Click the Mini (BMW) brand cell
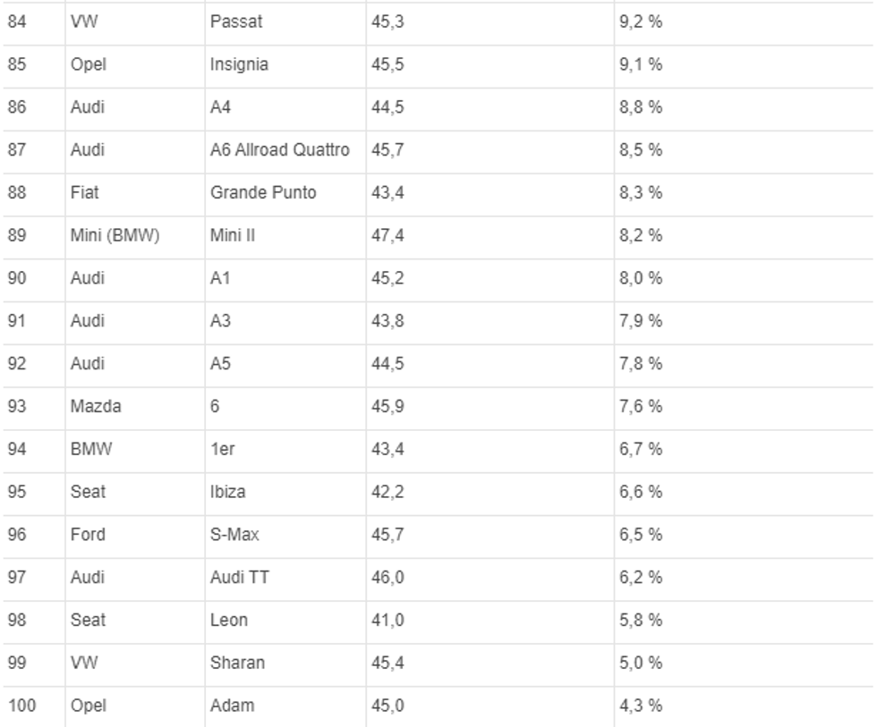 (x=115, y=235)
